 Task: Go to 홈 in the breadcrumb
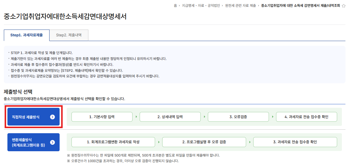175,6
